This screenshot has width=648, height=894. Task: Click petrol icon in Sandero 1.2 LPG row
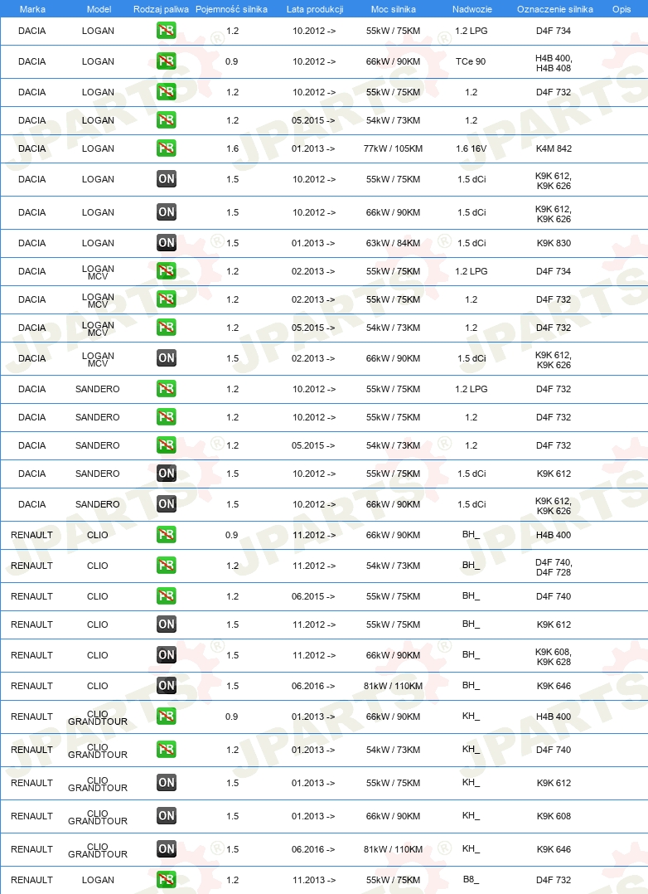pyautogui.click(x=167, y=389)
